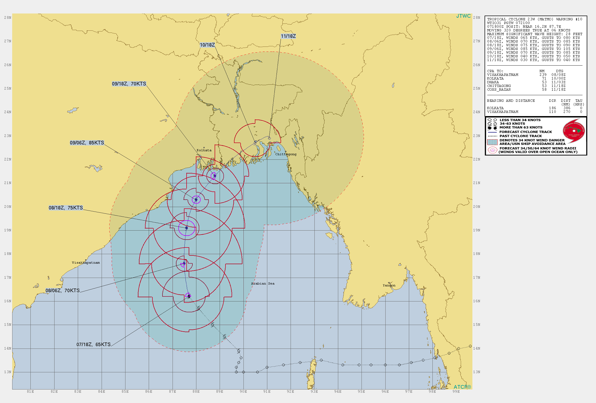Click the 07/18Z, 65KTS forecast label
The image size is (596, 403).
click(x=93, y=344)
